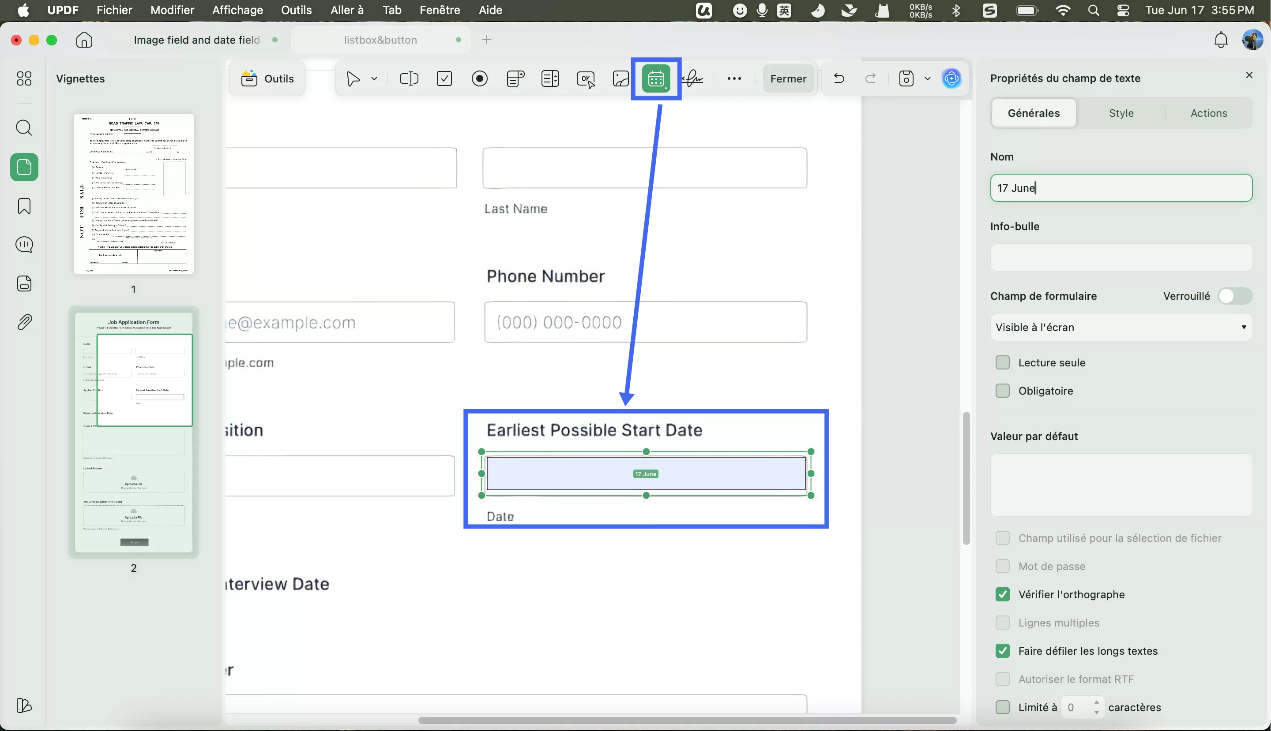This screenshot has height=731, width=1271.
Task: Click the undo arrow
Action: coord(839,78)
